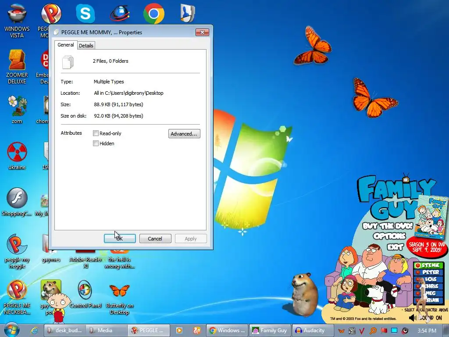Switch to the Details tab
449x337 pixels.
86,46
